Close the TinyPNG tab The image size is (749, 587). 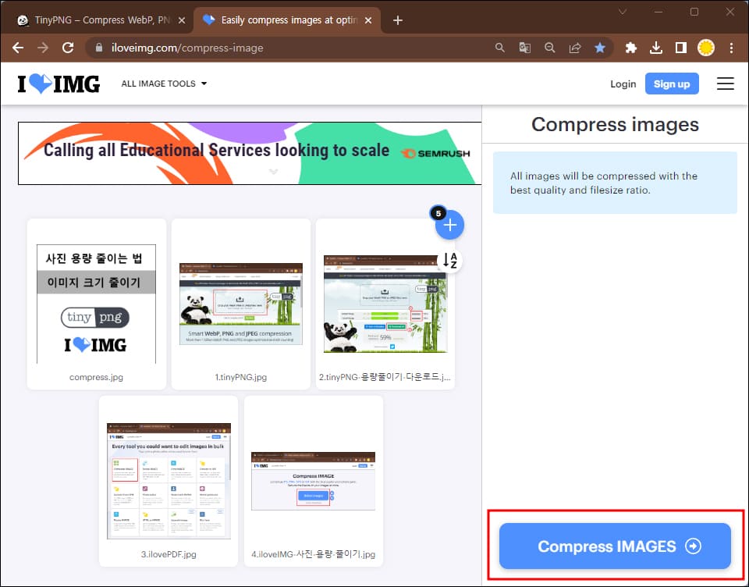(182, 20)
